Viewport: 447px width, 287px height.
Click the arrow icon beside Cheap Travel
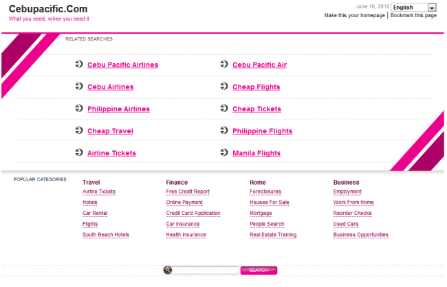tap(79, 130)
